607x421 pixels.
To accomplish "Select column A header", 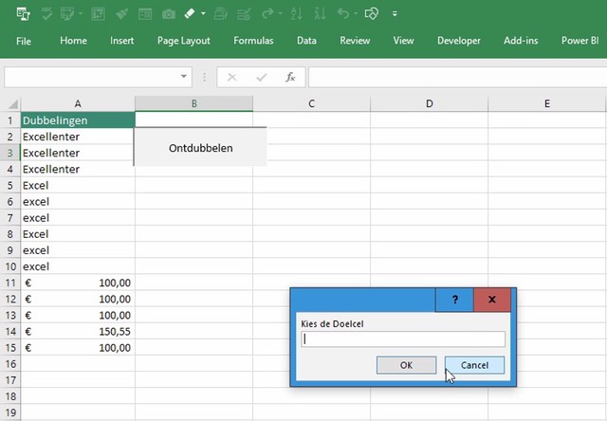I will [x=78, y=103].
